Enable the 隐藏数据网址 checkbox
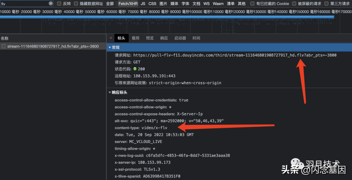This screenshot has height=180, width=352. (x=76, y=4)
